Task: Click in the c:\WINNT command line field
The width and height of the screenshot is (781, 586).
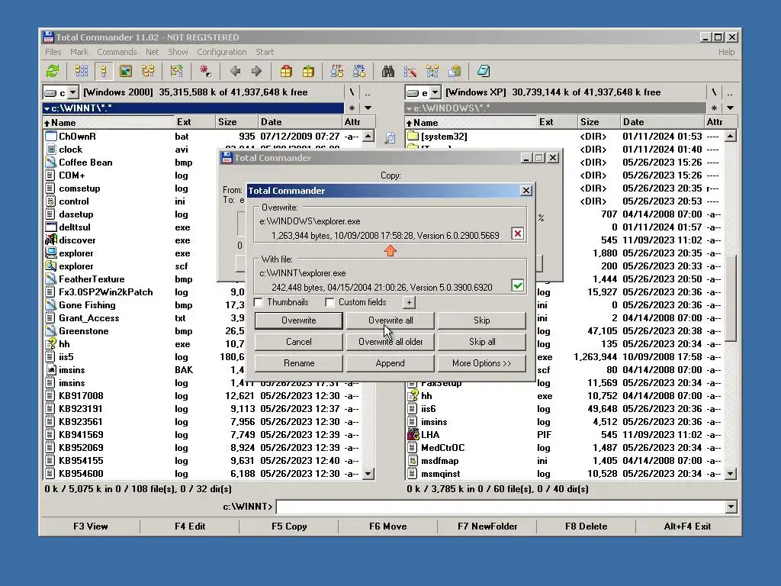Action: 500,507
